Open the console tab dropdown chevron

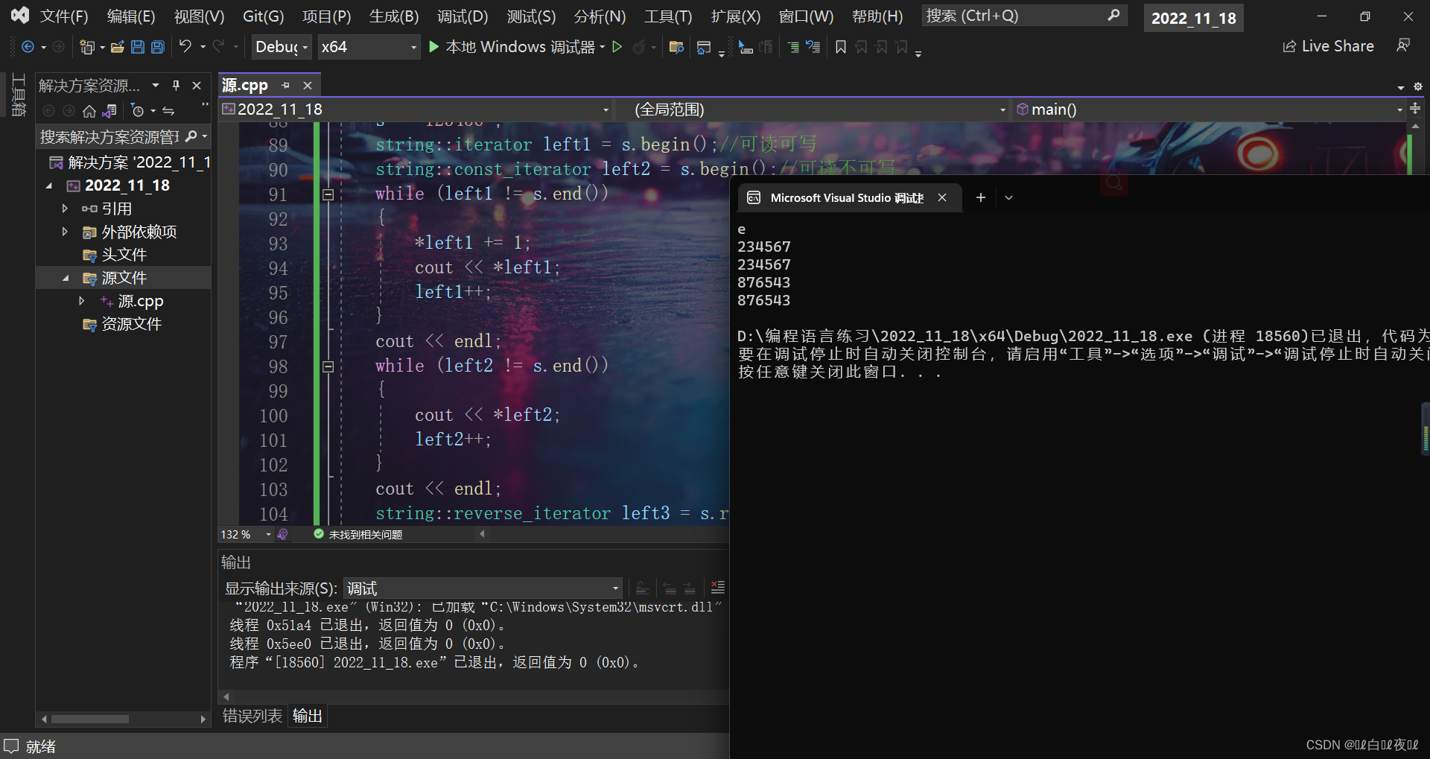point(1008,197)
